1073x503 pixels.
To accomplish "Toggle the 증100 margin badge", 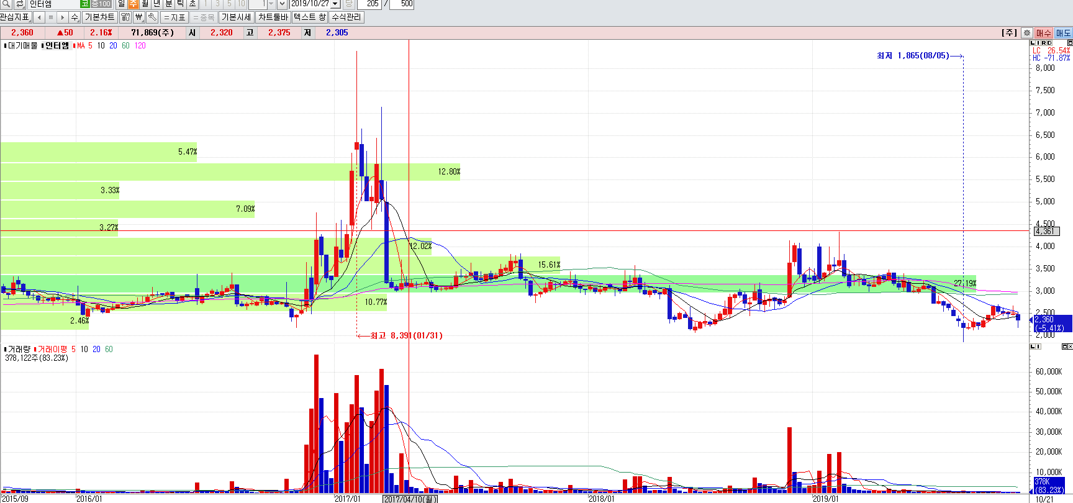I will coord(101,4).
